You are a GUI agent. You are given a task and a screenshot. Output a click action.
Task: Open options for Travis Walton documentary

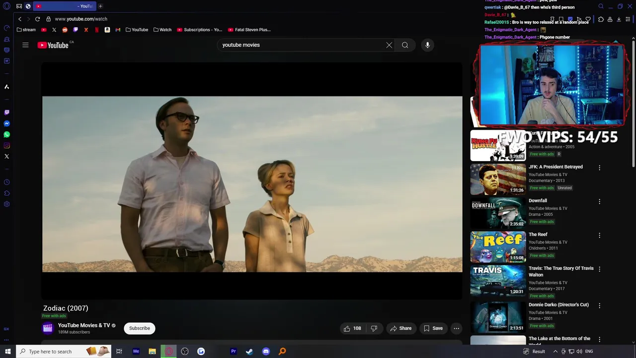coord(599,269)
